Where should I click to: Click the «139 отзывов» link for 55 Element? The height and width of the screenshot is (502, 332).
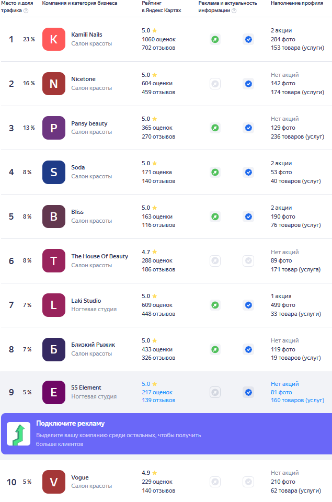click(x=158, y=401)
